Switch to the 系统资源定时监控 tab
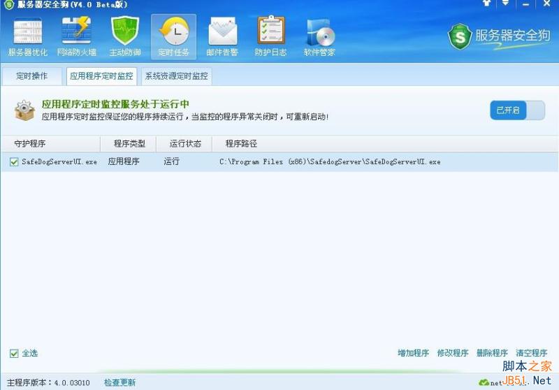Viewport: 559px width, 390px height. point(177,76)
